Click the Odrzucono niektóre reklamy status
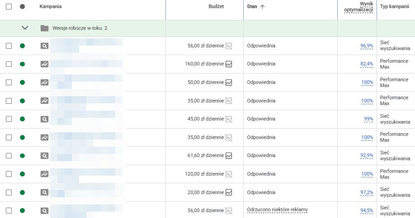This screenshot has height=218, width=415. pyautogui.click(x=278, y=210)
